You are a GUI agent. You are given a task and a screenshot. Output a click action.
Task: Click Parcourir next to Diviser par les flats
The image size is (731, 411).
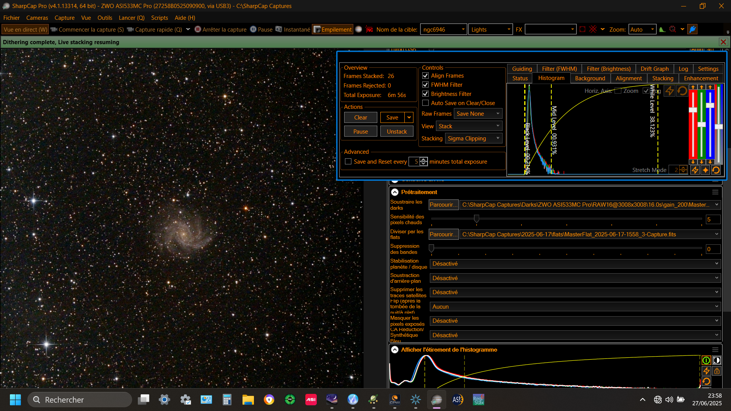click(444, 234)
